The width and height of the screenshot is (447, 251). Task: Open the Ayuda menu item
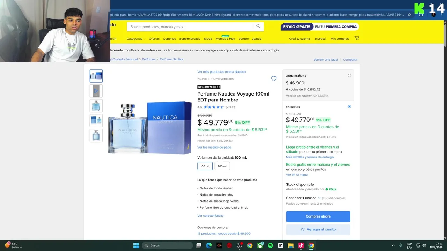257,39
